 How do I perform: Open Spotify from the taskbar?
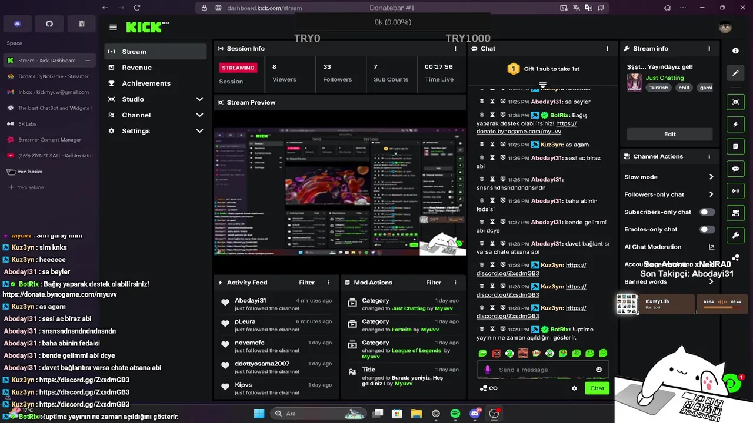(x=455, y=414)
